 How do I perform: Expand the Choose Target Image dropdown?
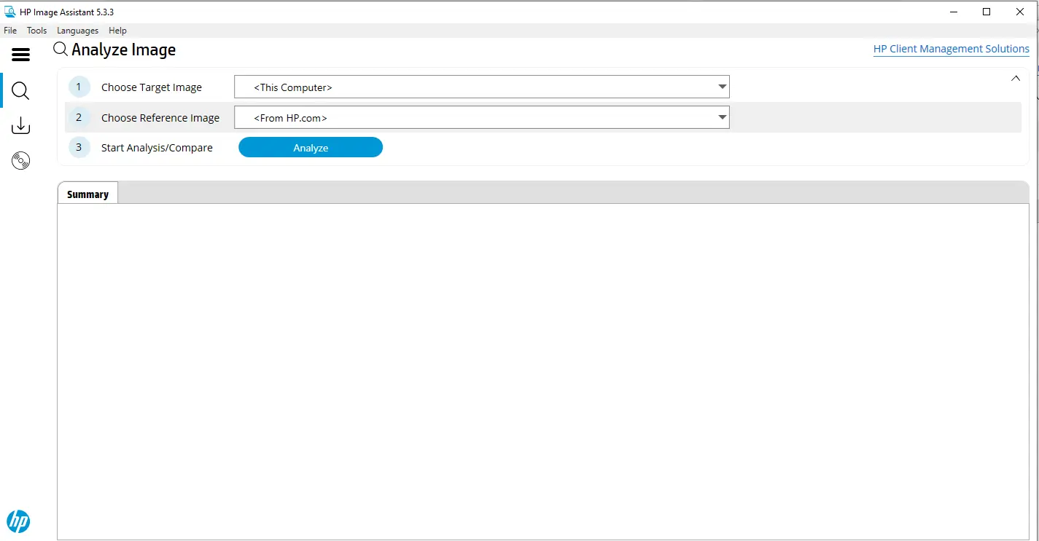722,87
